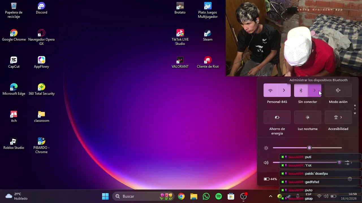The height and width of the screenshot is (203, 362).
Task: Go to next quick settings page arrow
Action: pyautogui.click(x=355, y=113)
